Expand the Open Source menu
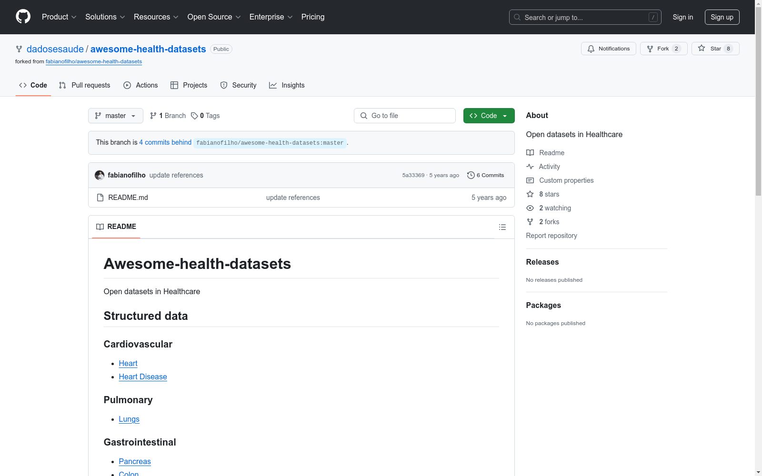The height and width of the screenshot is (476, 762). click(214, 17)
